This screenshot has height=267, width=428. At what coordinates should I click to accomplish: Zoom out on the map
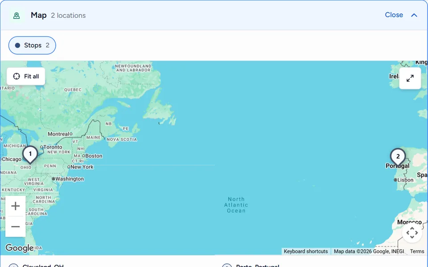[x=16, y=227]
